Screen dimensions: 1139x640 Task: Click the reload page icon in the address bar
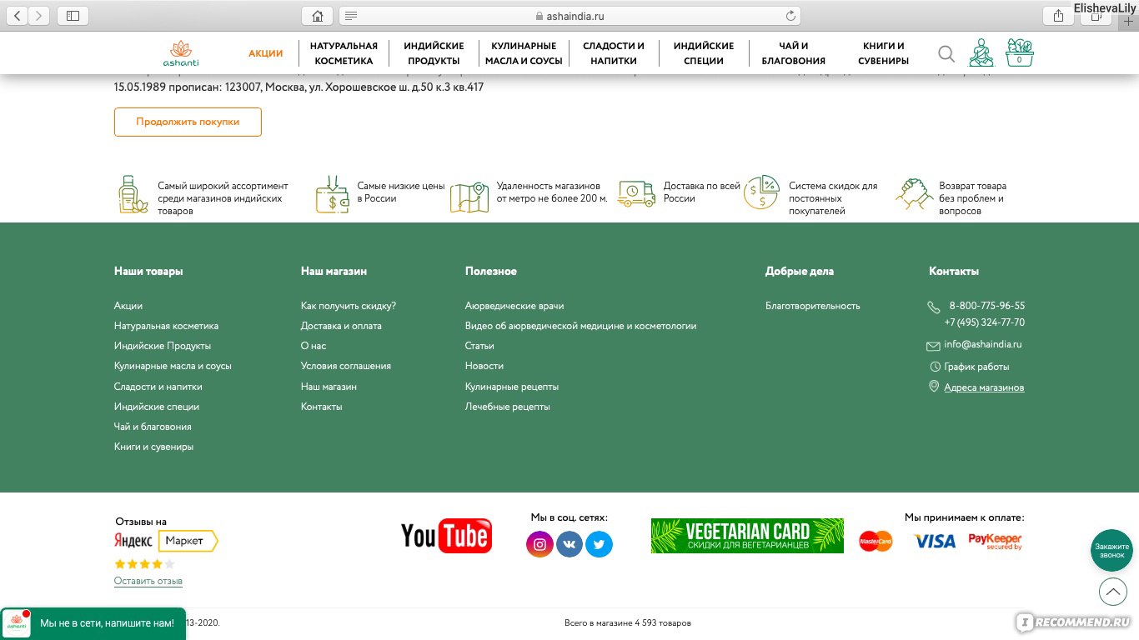pos(790,16)
